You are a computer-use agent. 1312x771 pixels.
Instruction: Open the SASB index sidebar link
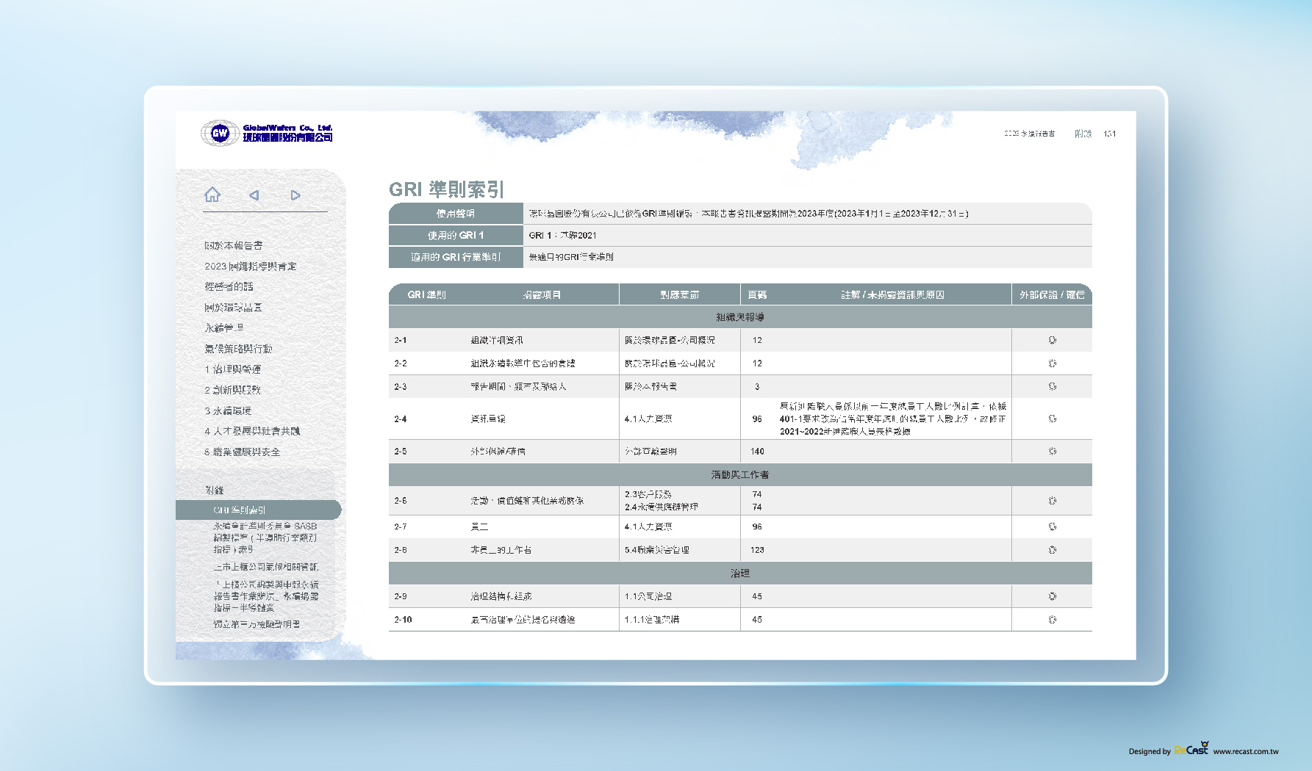point(265,537)
